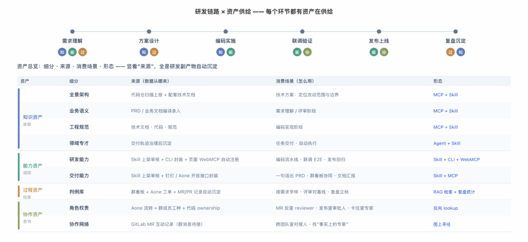Viewport: 528px width, 242px height.
Task: Select the 协作资产 category label
Action: tap(33, 214)
